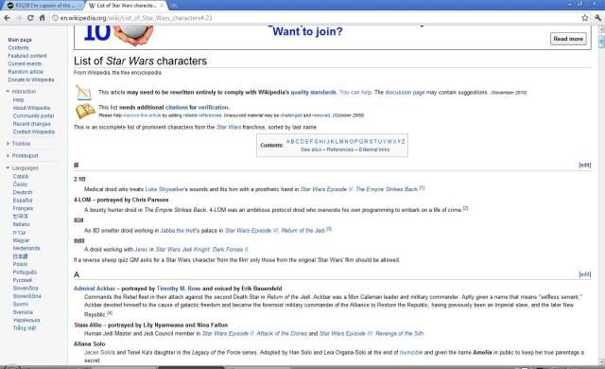The width and height of the screenshot is (605, 369).
Task: Jump to References from contents box
Action: click(x=340, y=149)
